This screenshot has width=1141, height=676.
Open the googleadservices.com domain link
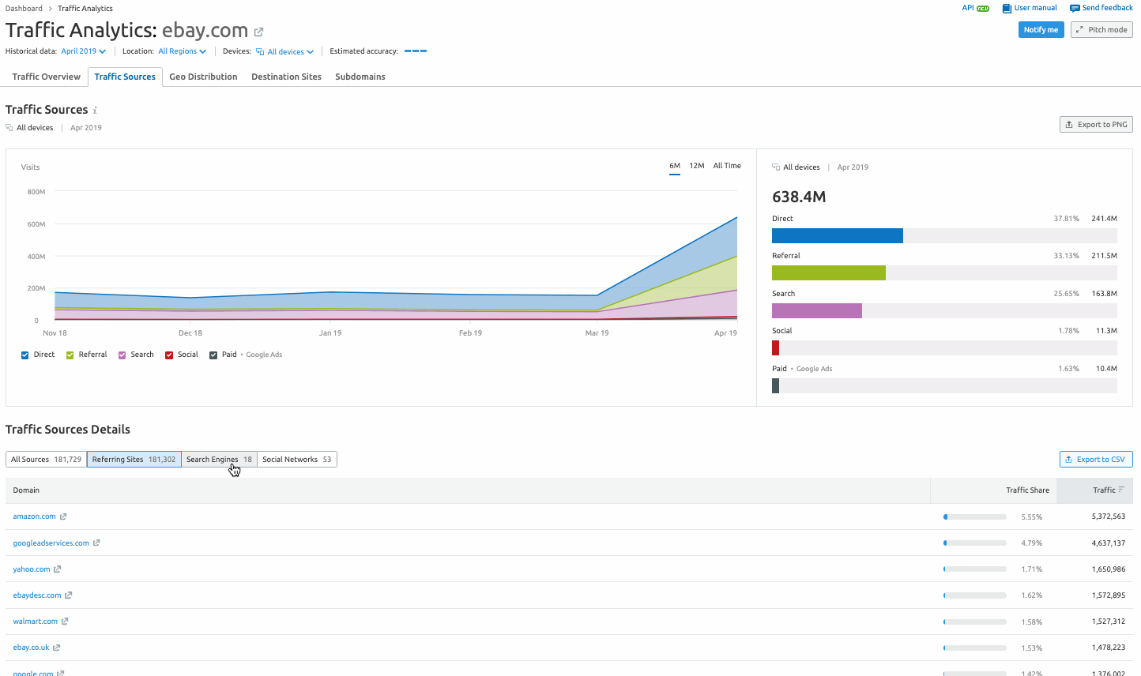coord(51,543)
